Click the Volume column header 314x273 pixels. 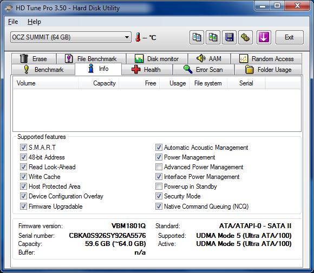tap(45, 83)
